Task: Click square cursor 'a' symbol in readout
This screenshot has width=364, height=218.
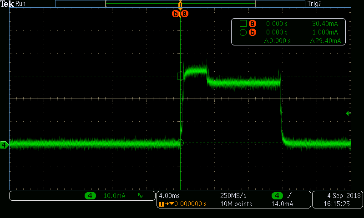Action: (243, 24)
